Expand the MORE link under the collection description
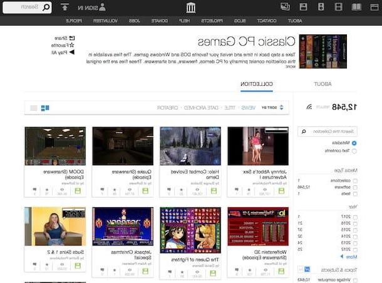 point(291,67)
